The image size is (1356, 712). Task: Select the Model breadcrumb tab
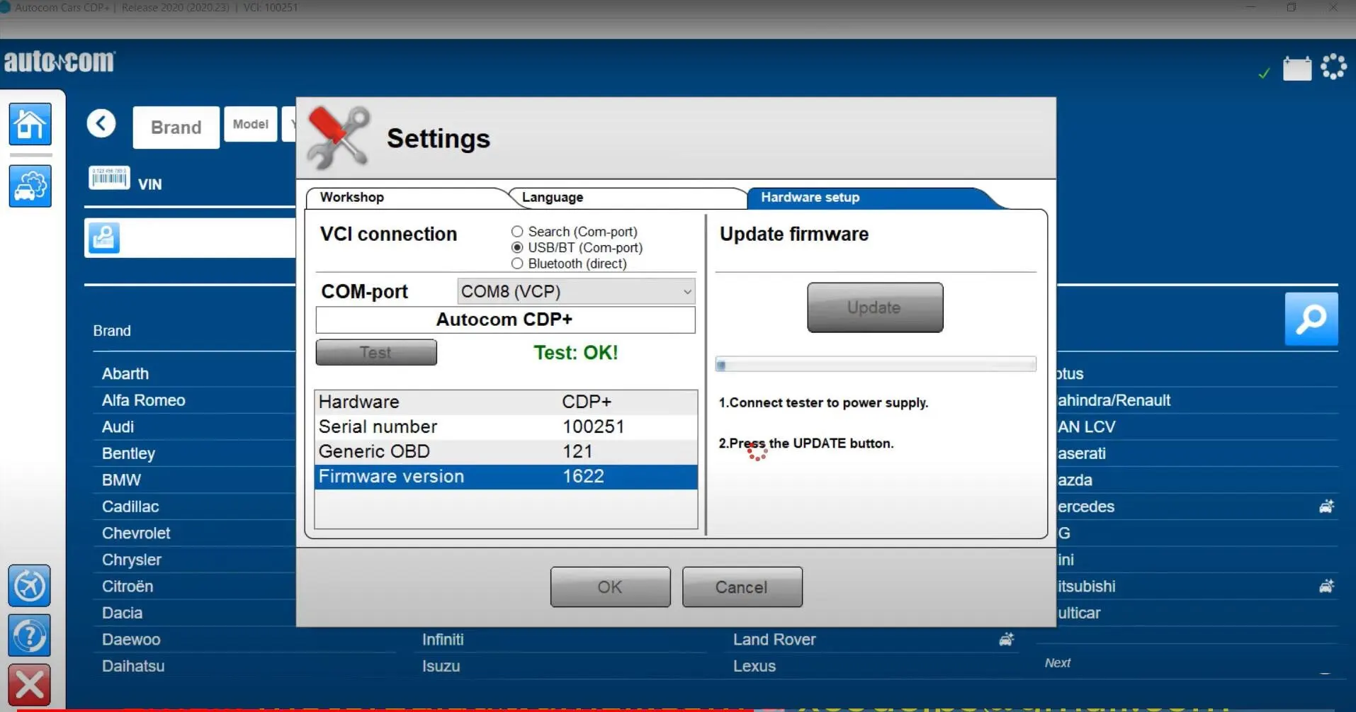point(251,124)
